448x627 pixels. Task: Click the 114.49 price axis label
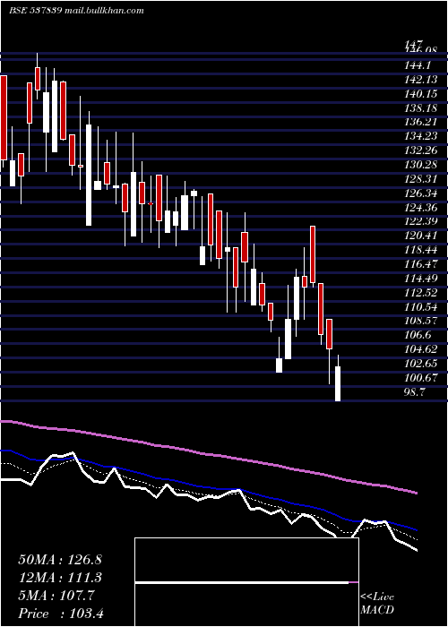(x=421, y=279)
